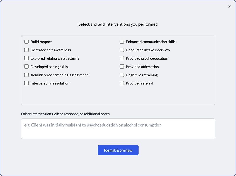Select Developed coping skills checkbox
Viewport: 236px width, 176px height.
point(27,67)
